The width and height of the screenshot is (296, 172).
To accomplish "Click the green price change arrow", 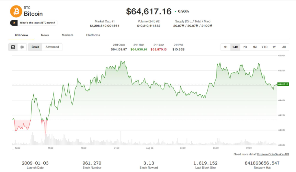I will [175, 12].
